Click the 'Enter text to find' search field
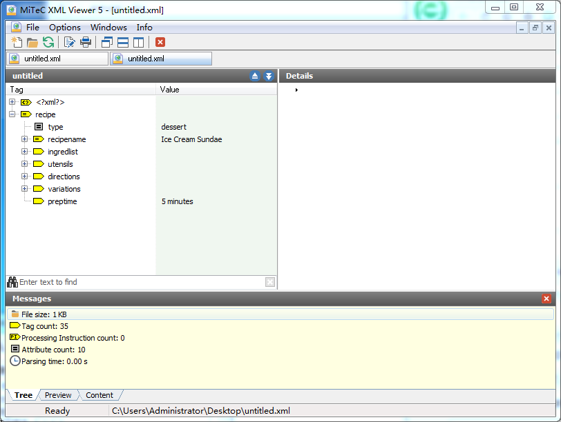This screenshot has height=422, width=561. (x=138, y=282)
